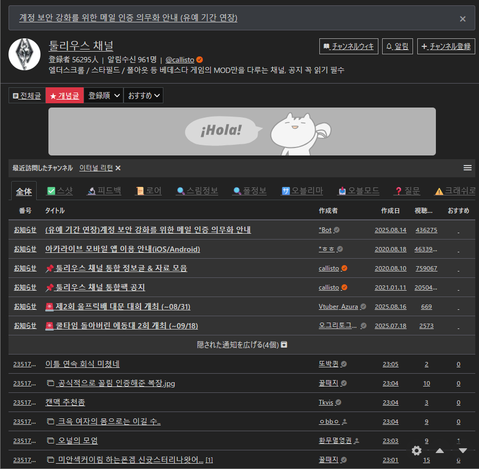
Task: Open settings gear icon at bottom right
Action: [417, 450]
